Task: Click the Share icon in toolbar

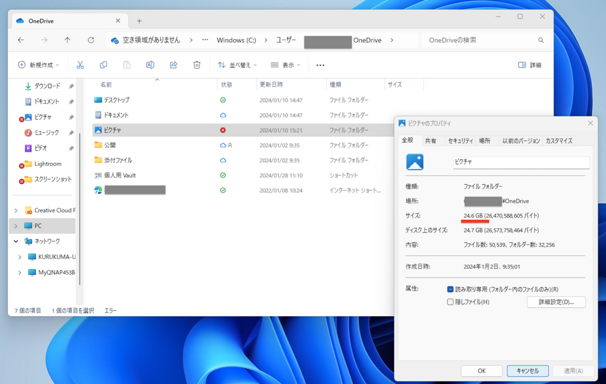Action: point(174,65)
